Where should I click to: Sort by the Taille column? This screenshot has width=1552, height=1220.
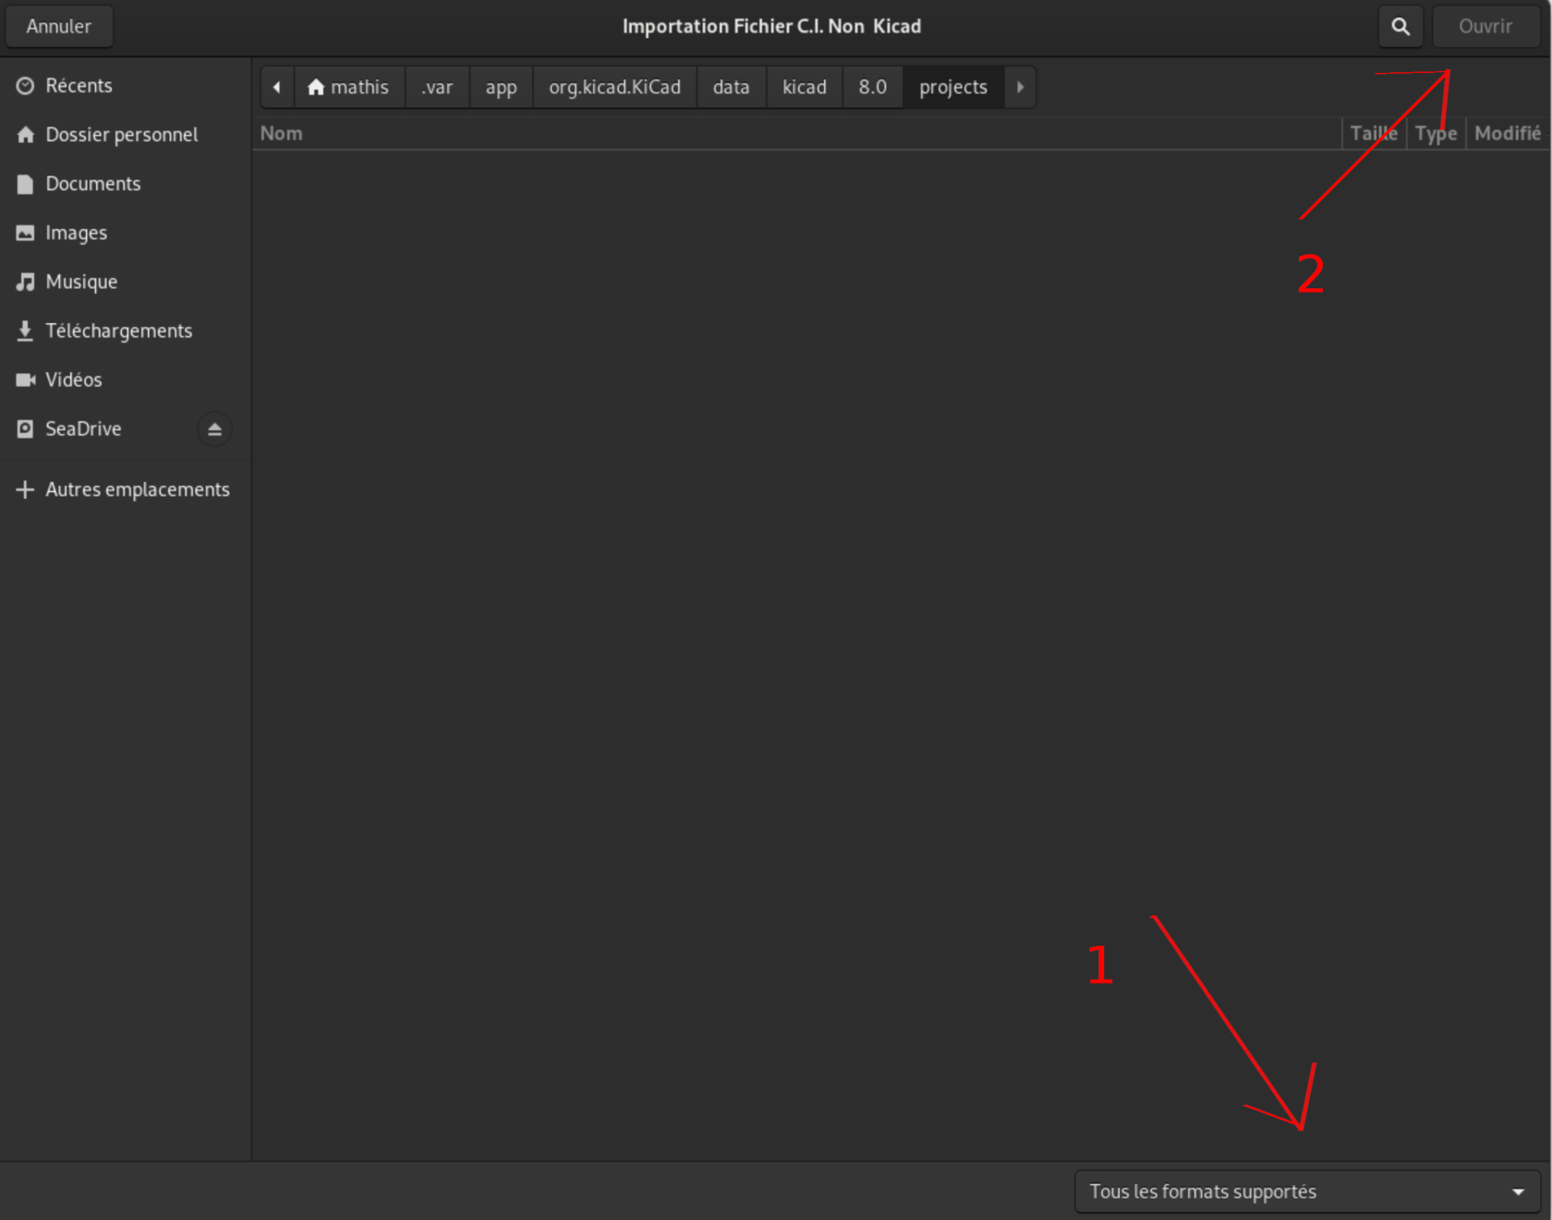(1374, 134)
